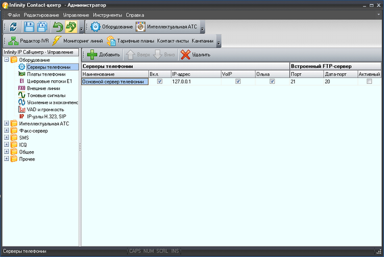Toggle Ольха checkbox for main server
The width and height of the screenshot is (384, 257).
(272, 82)
